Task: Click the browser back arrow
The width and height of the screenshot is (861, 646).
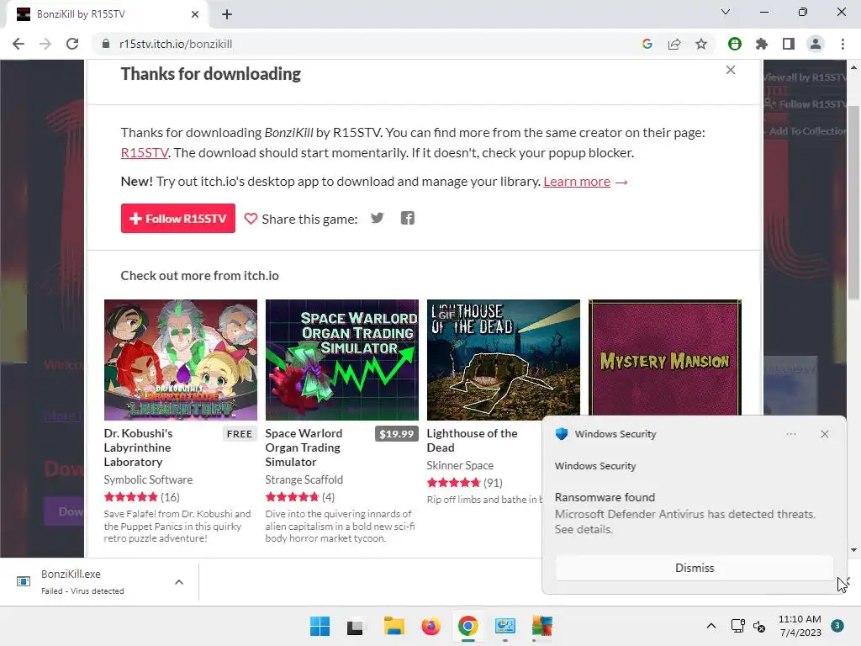Action: tap(18, 44)
